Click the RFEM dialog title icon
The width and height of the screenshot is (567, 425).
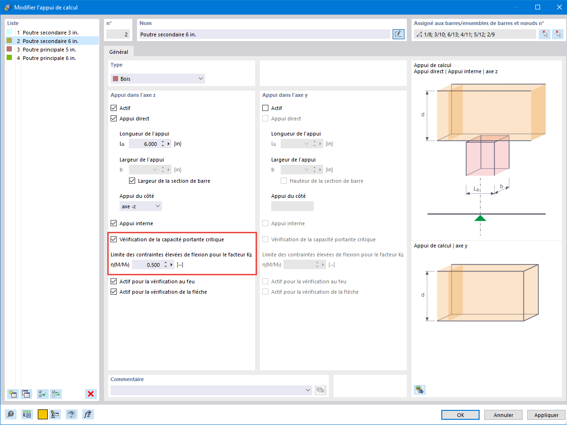[x=7, y=7]
